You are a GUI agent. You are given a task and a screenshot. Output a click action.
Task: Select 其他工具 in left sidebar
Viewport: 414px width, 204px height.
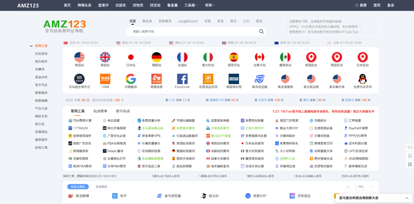tap(41, 147)
